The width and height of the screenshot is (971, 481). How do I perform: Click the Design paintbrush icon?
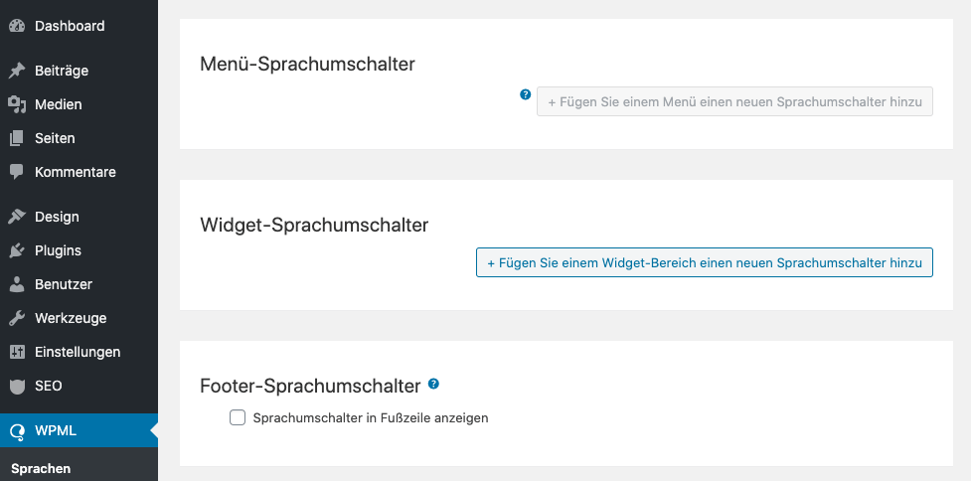(x=16, y=217)
